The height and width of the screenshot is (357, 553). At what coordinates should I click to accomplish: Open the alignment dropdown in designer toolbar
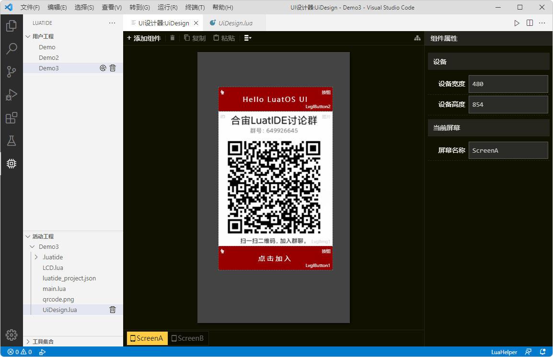click(x=248, y=38)
